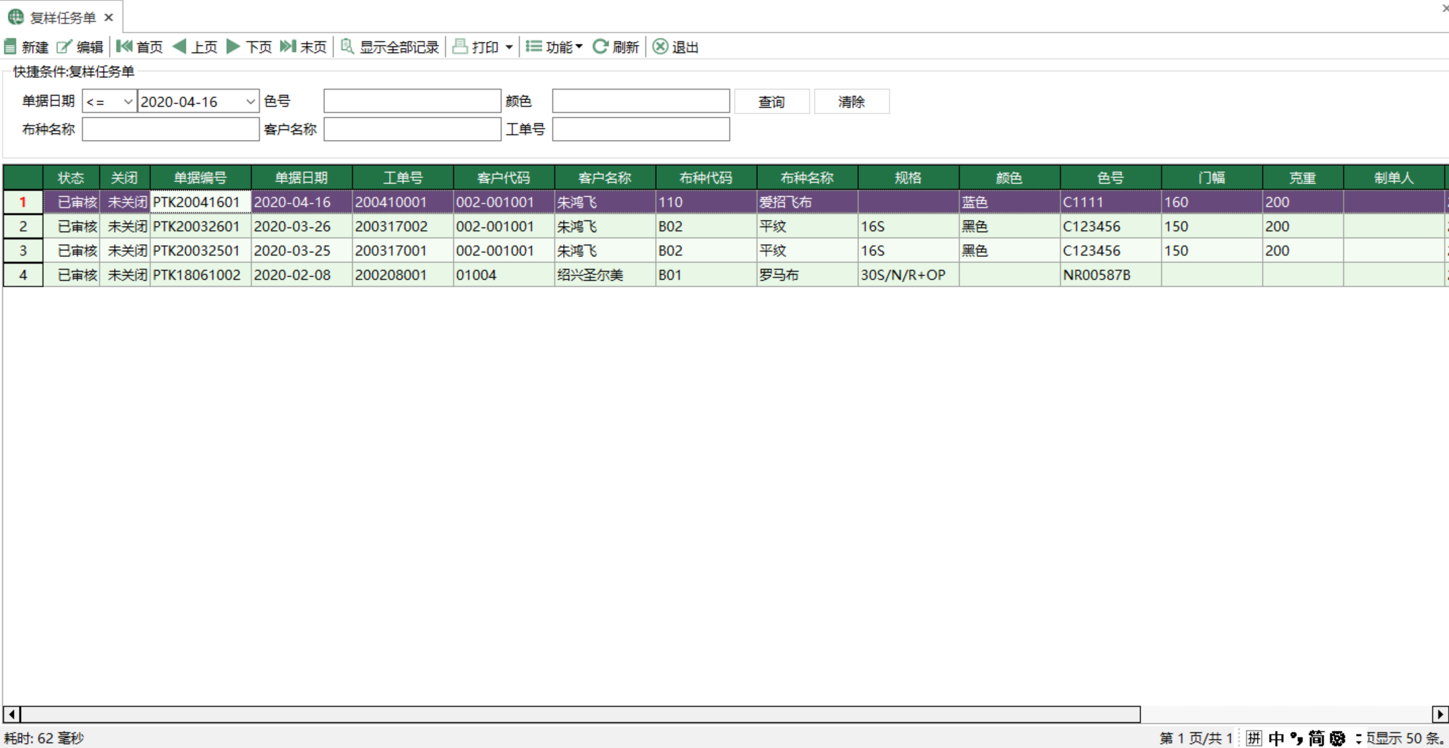The height and width of the screenshot is (748, 1449).
Task: Click customer cell 绍兴圣尔美
Action: coord(605,275)
